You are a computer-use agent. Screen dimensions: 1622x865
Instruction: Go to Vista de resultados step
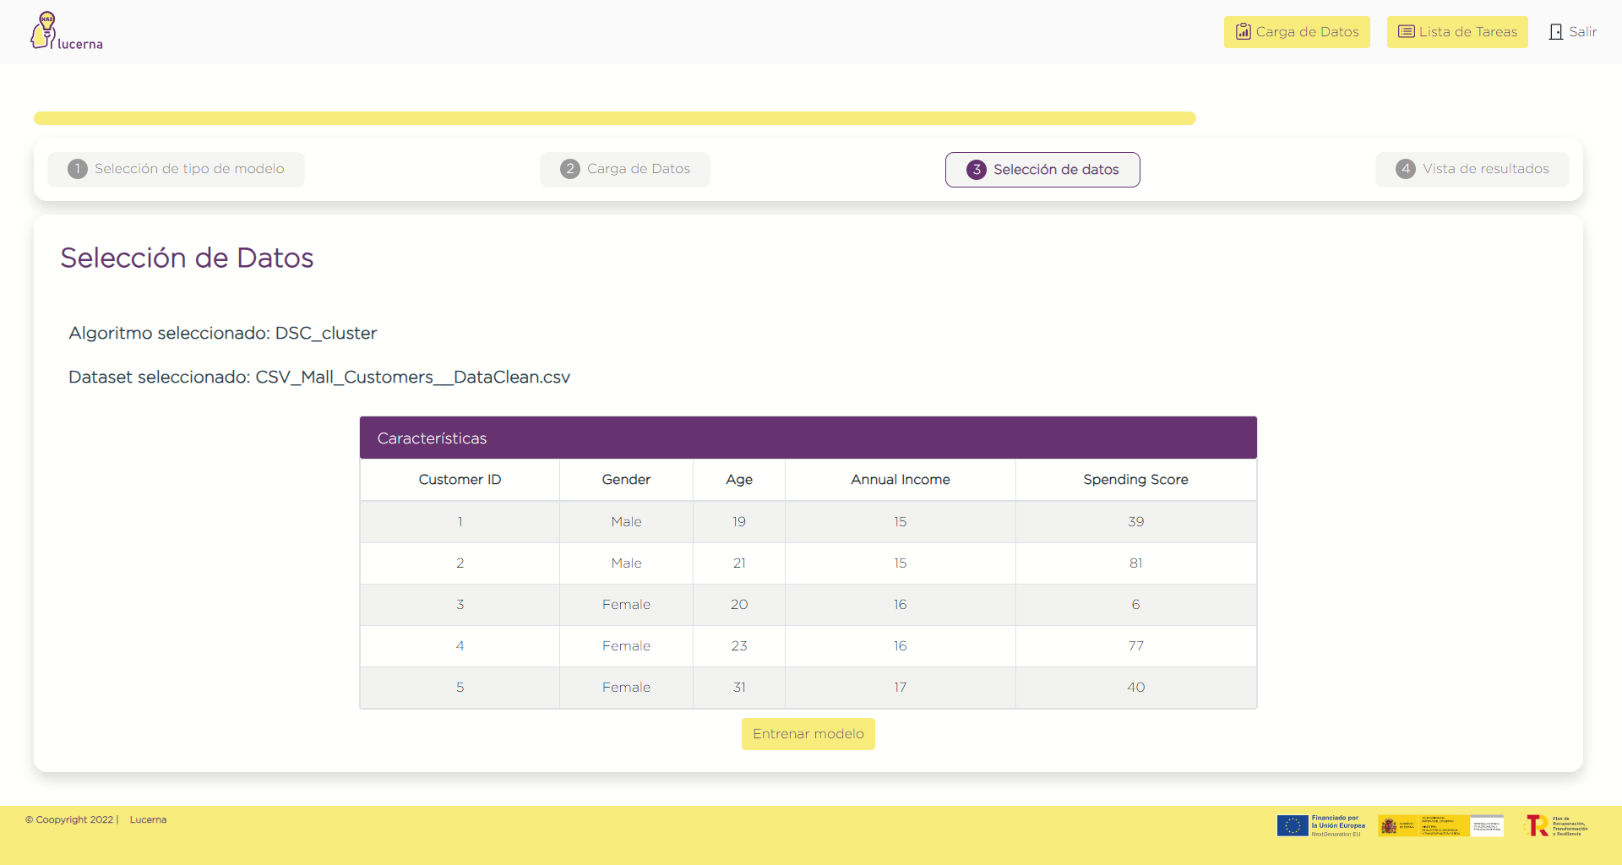point(1472,169)
